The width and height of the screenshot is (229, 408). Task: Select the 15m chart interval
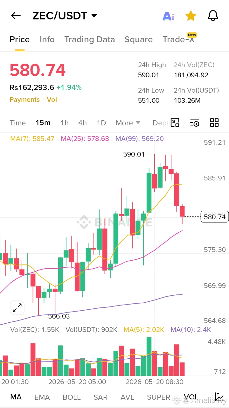click(43, 123)
